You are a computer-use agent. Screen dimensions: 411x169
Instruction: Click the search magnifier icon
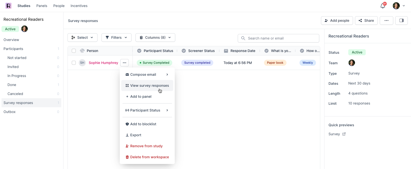pos(243,38)
